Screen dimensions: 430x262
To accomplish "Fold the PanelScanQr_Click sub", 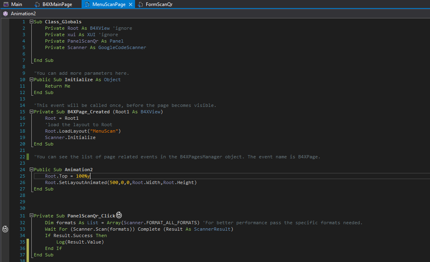I will click(x=31, y=216).
